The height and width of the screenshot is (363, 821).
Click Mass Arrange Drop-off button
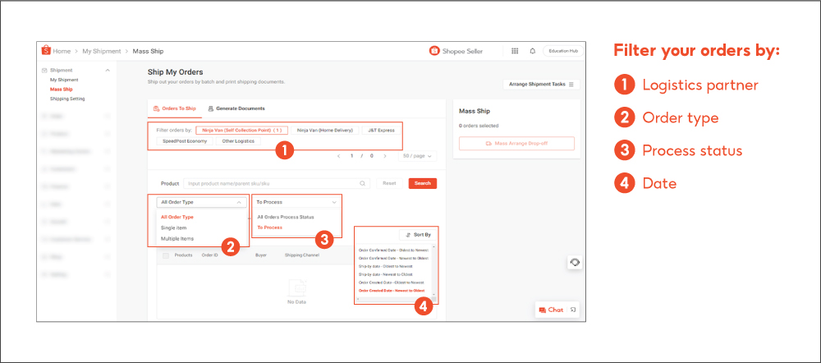(516, 143)
